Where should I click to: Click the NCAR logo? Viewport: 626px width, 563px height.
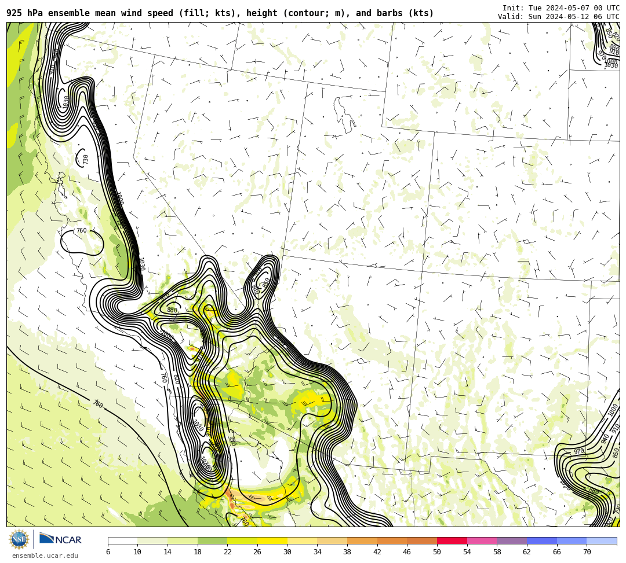pyautogui.click(x=60, y=539)
